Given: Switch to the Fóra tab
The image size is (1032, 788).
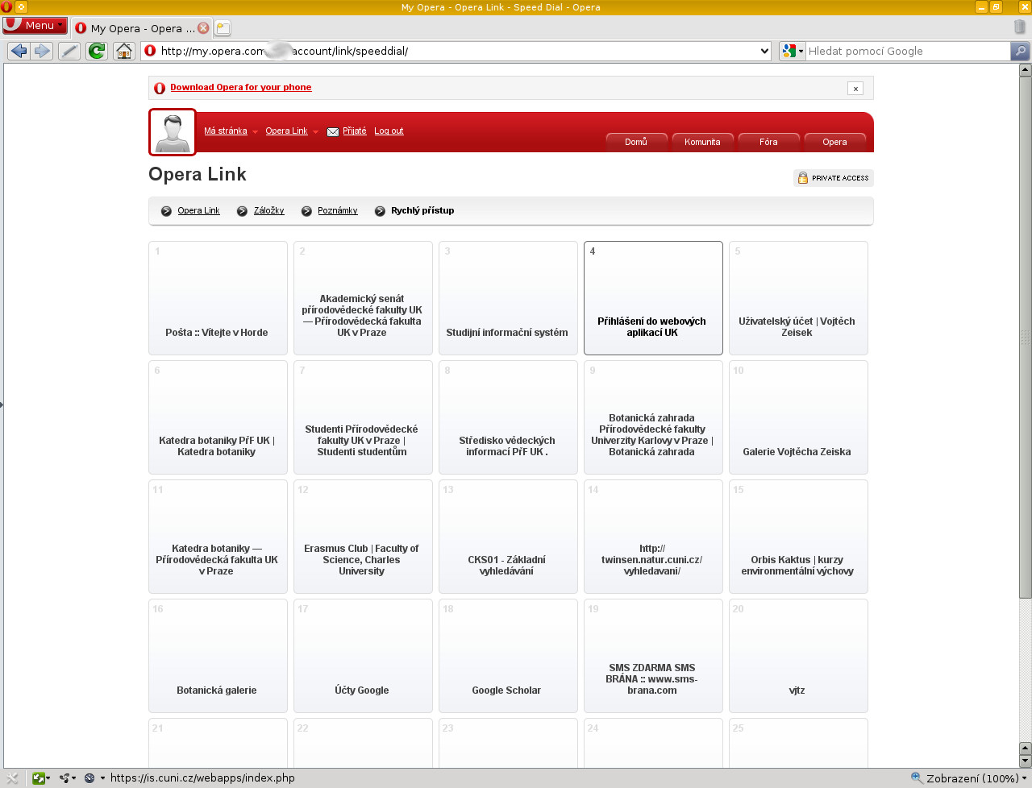Looking at the screenshot, I should click(x=768, y=142).
